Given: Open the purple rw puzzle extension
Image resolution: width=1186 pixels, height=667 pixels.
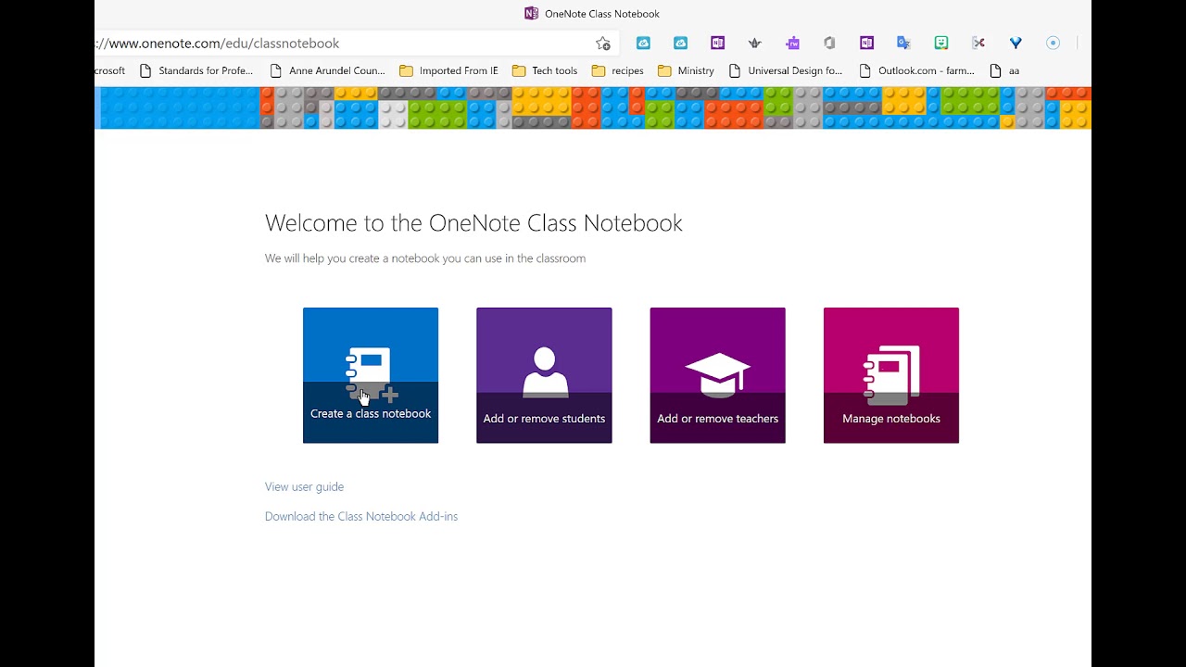Looking at the screenshot, I should click(792, 43).
